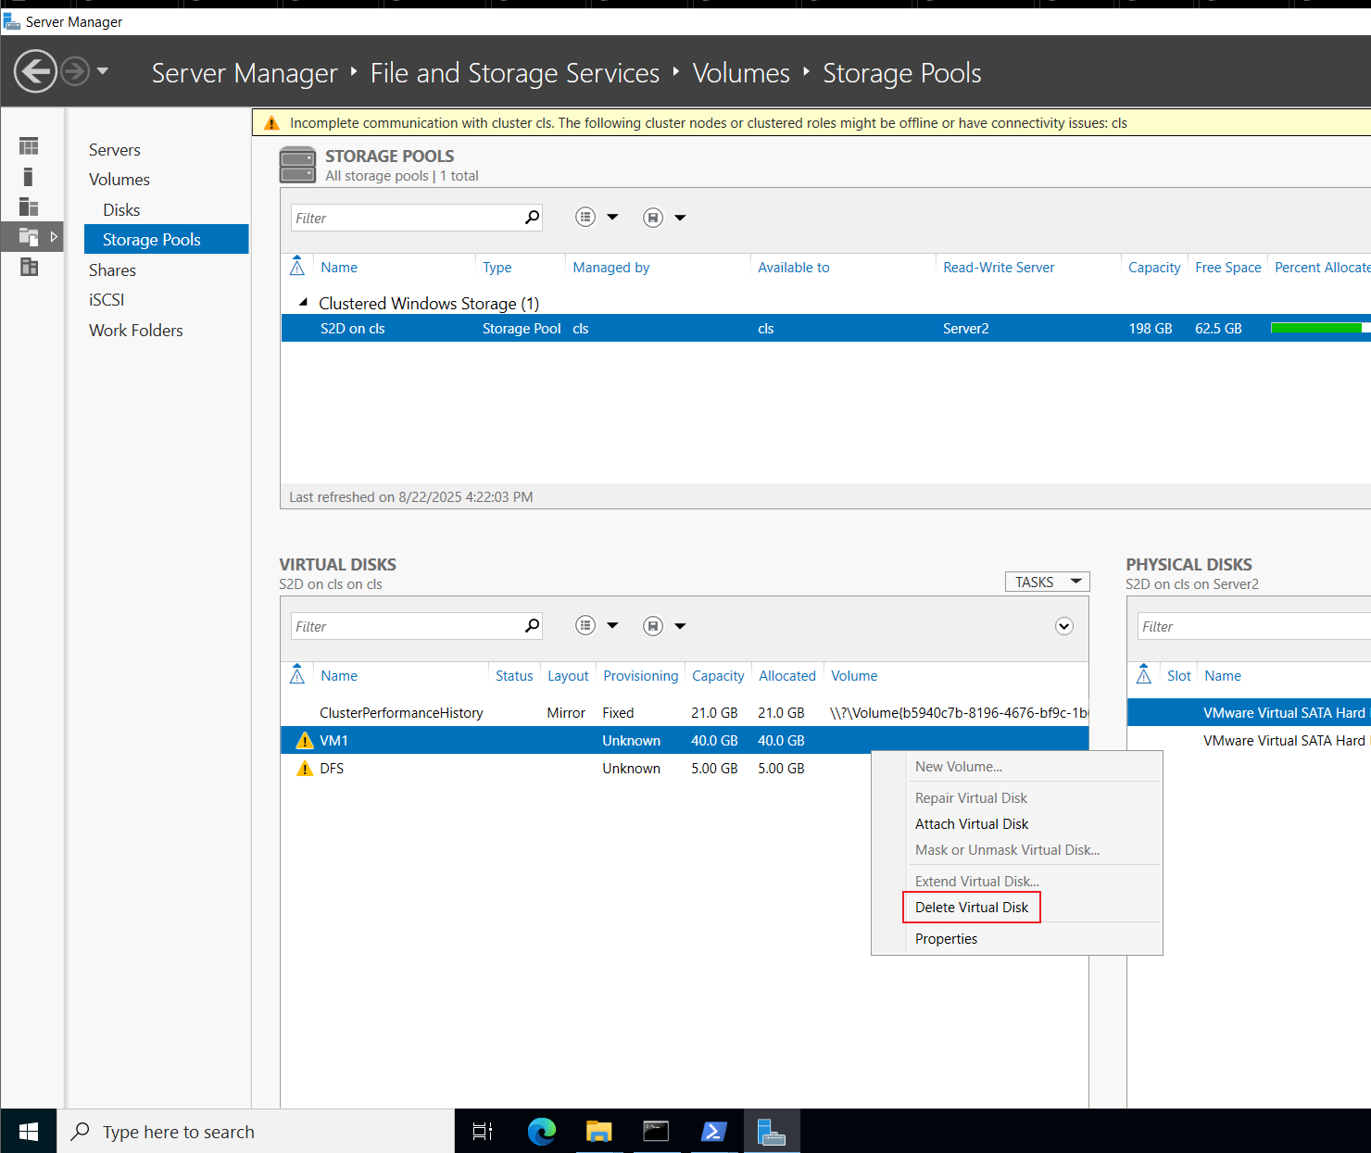Choose Attach Virtual Disk from context menu

coord(972,824)
